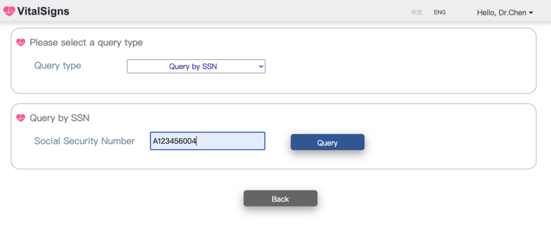Click the 'Please select a query type' heading
Screen dimensions: 551x228
[x=86, y=43]
